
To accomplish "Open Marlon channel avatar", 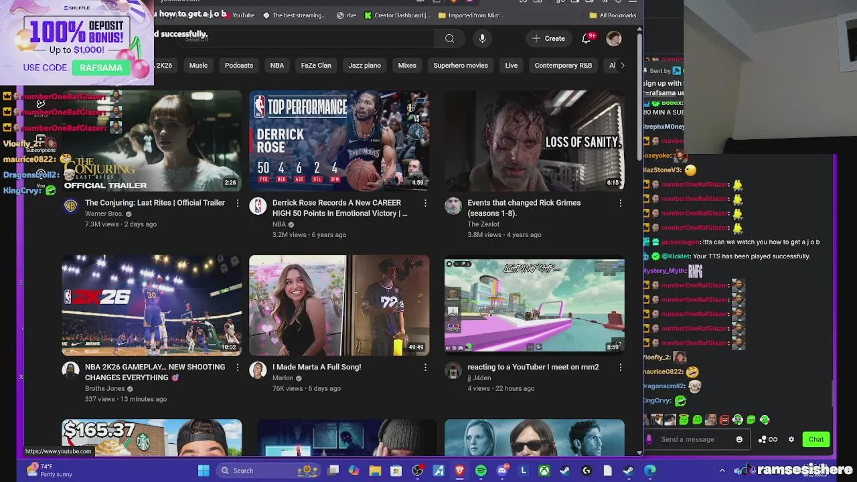I will tap(258, 370).
